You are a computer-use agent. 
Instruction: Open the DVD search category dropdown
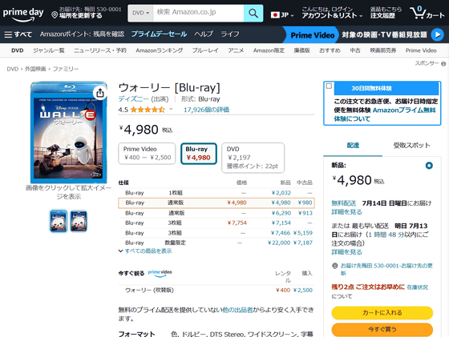pos(140,13)
